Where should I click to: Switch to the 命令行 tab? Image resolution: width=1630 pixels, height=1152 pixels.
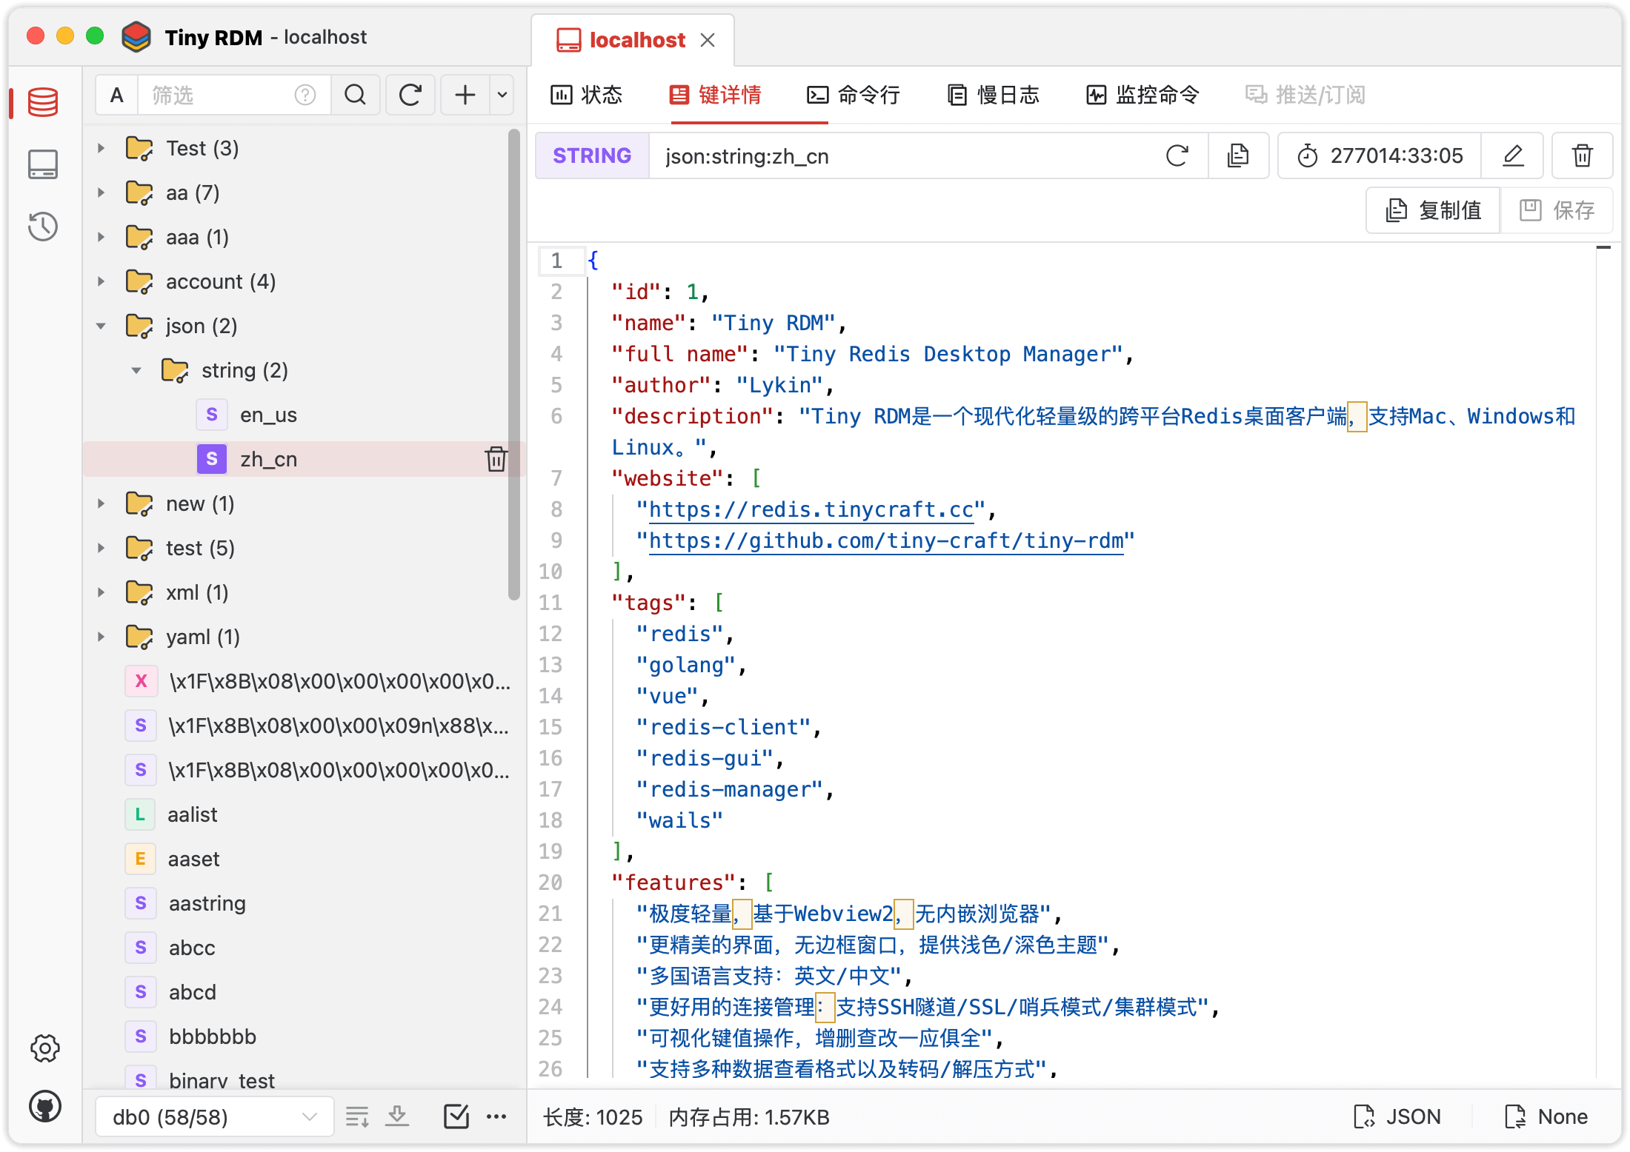click(854, 95)
